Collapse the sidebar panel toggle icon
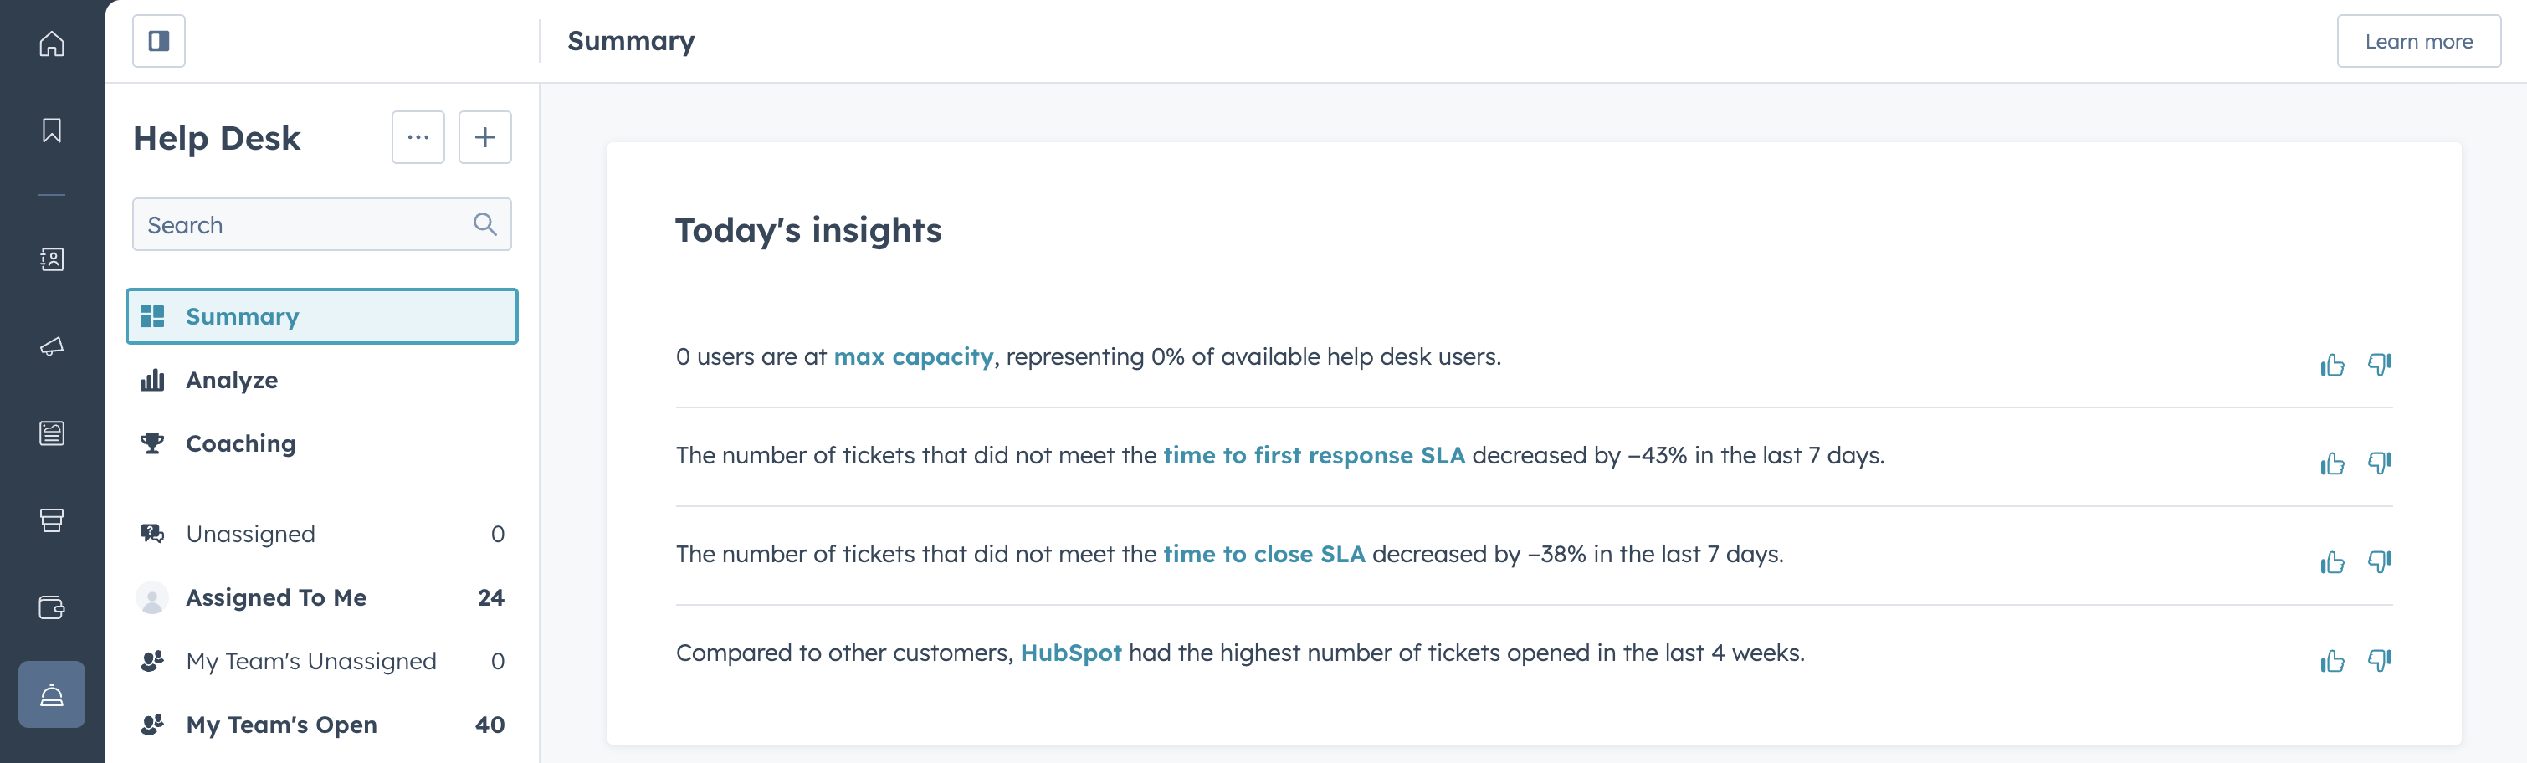 click(159, 41)
